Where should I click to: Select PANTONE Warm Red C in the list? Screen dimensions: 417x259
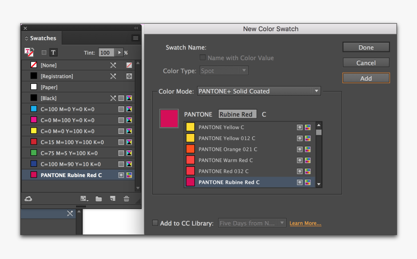point(250,161)
